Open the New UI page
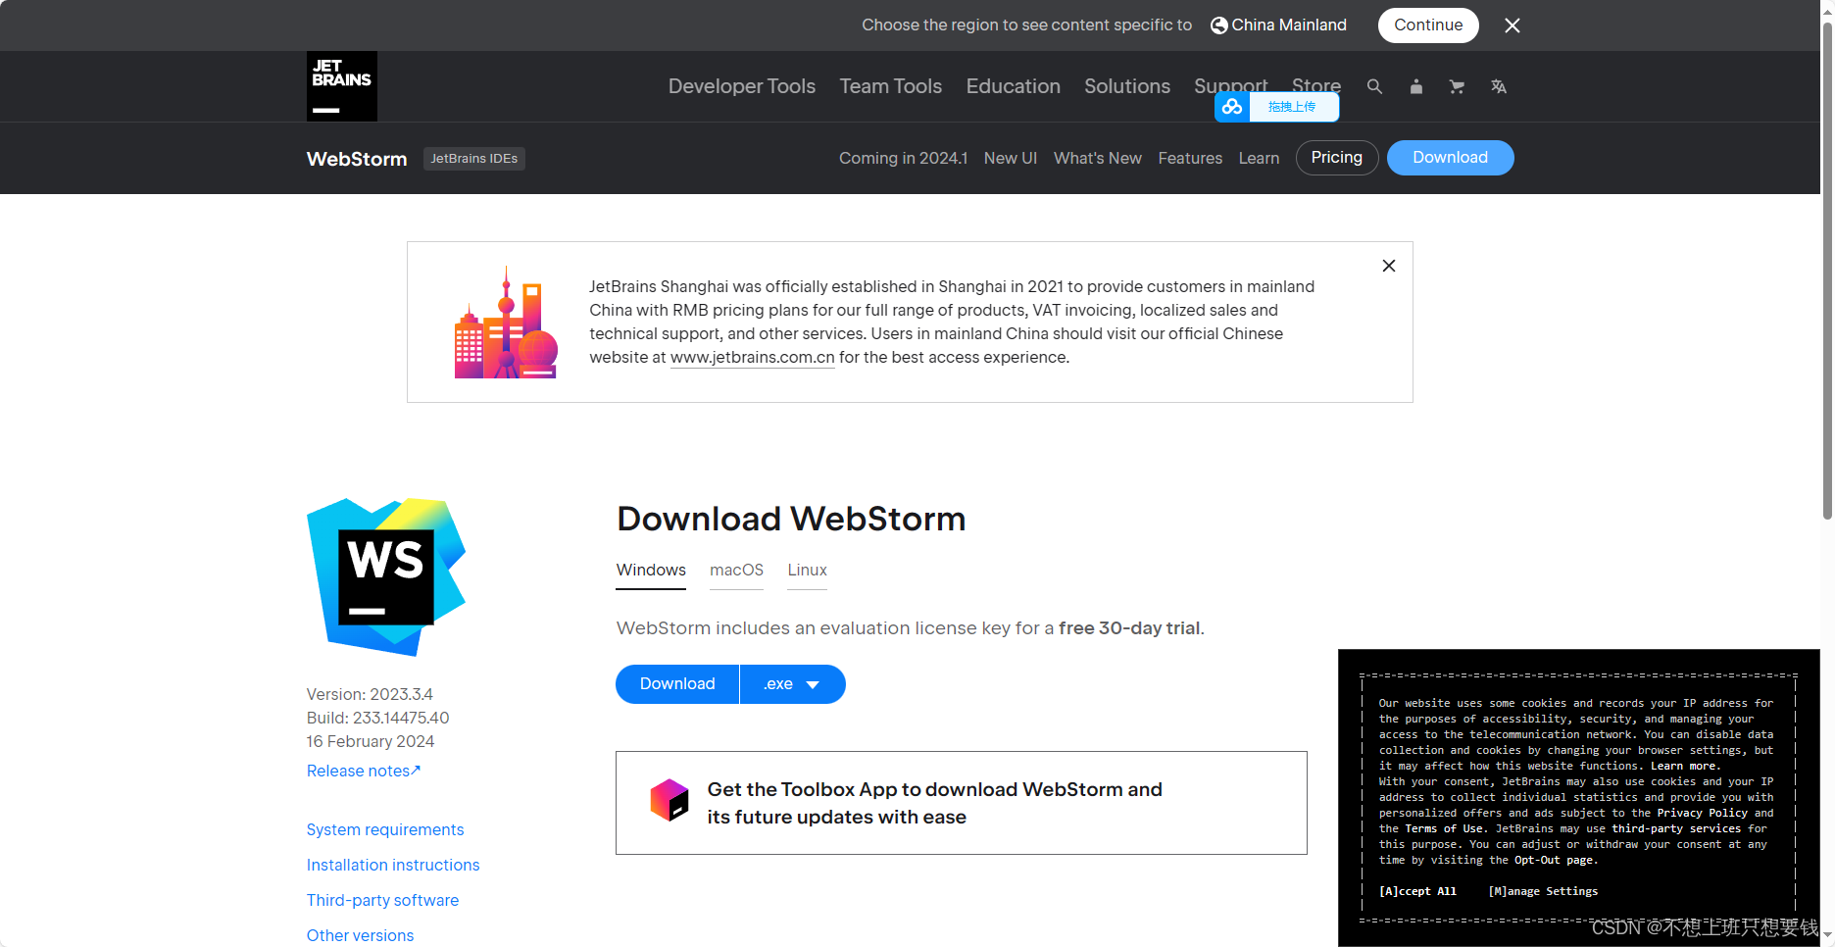This screenshot has height=947, width=1835. pyautogui.click(x=1011, y=158)
